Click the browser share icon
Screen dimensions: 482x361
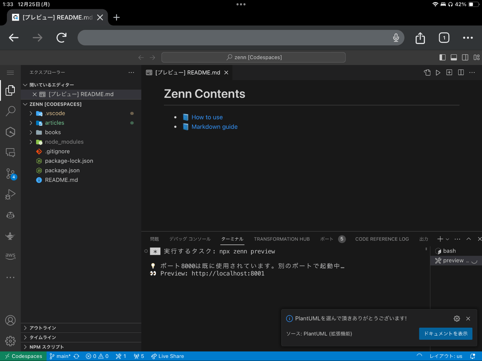[x=420, y=38]
